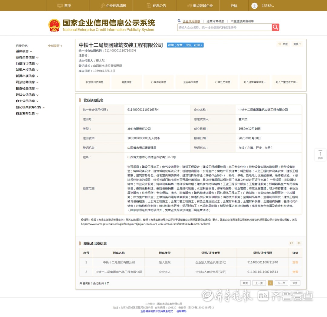The height and width of the screenshot is (317, 327).
Task: Click the 列入严重违法失信 shortcut button
Action: coord(287,82)
